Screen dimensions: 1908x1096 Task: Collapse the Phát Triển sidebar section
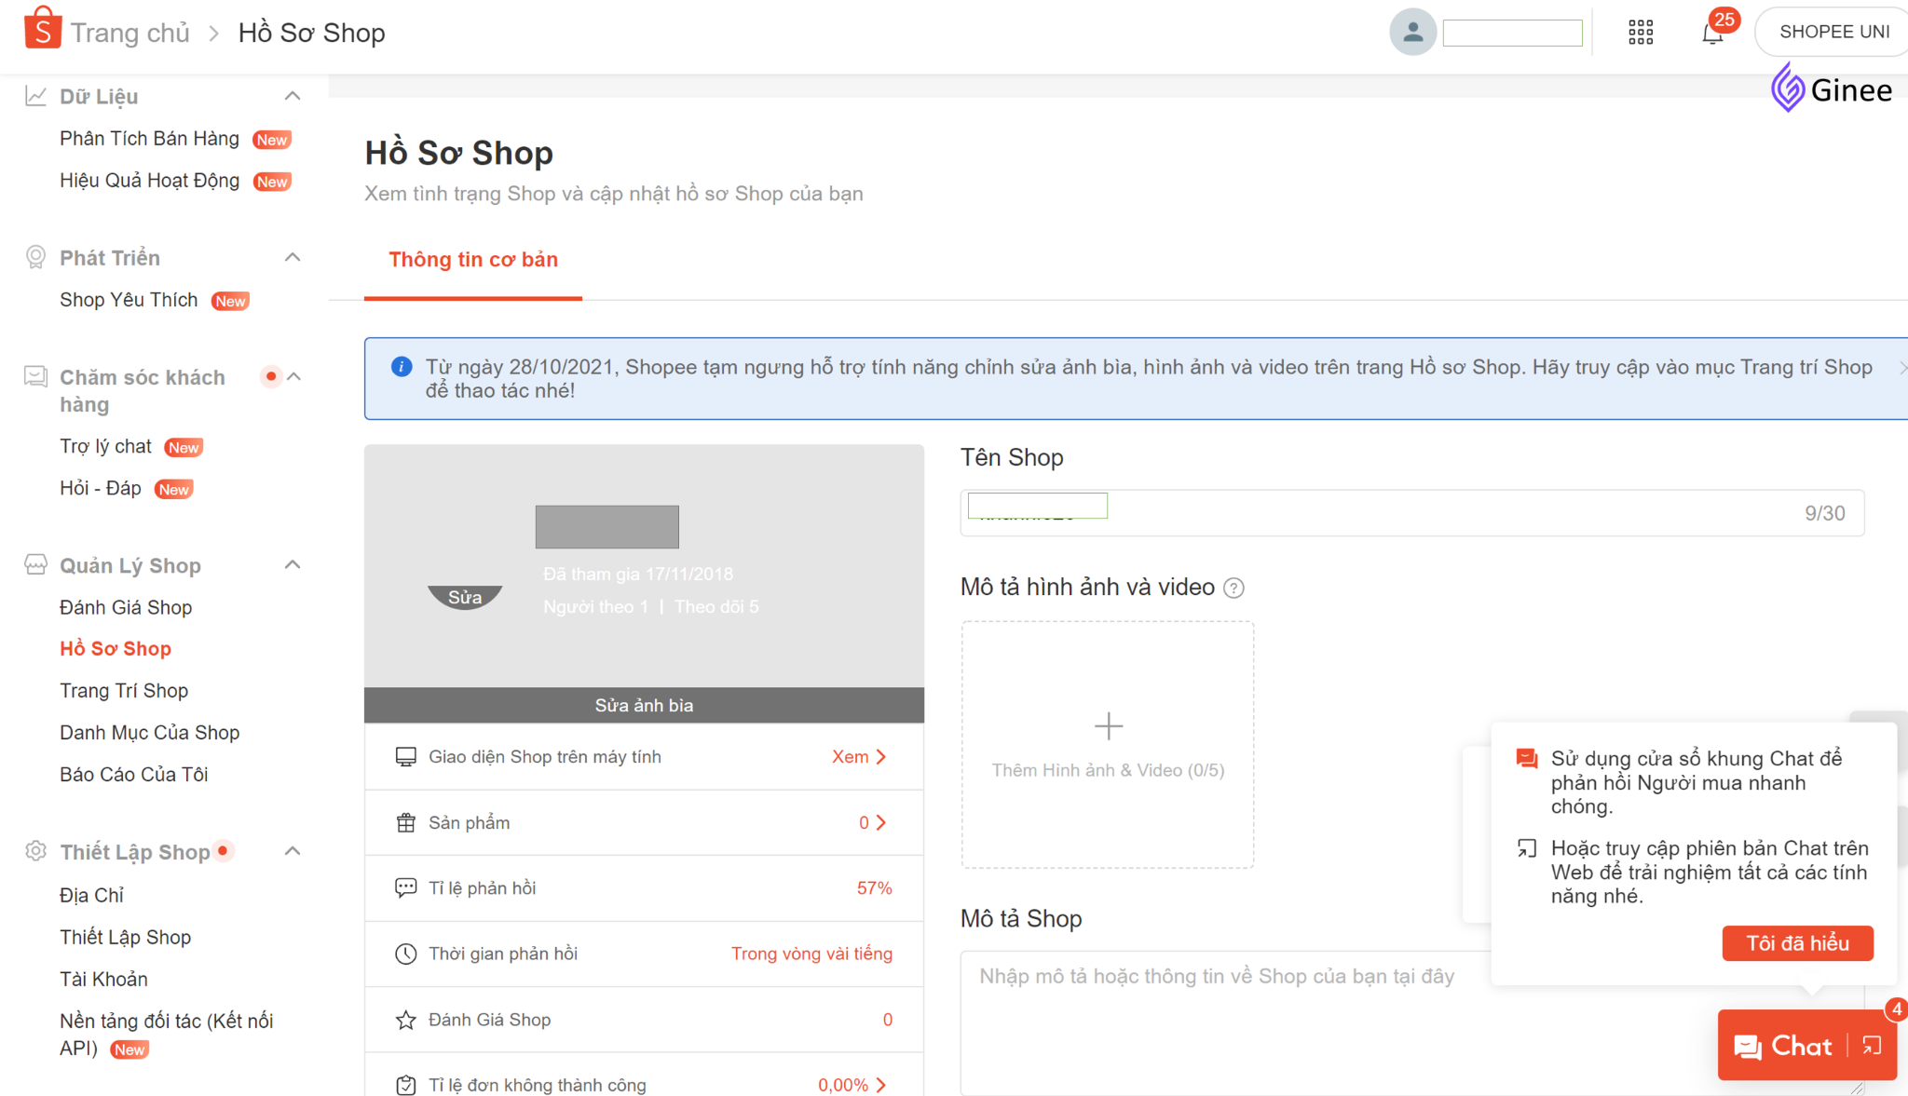click(293, 257)
